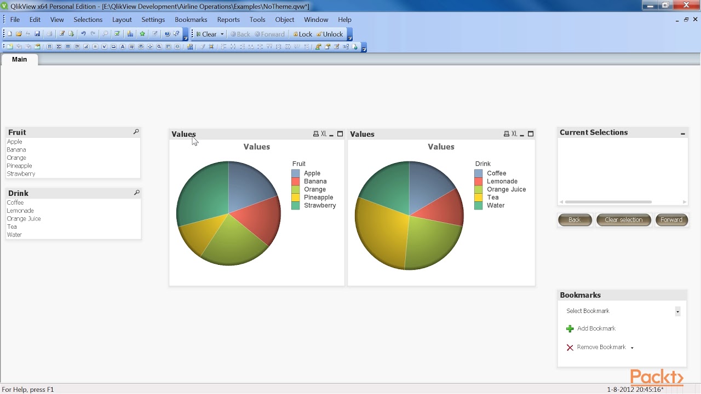Print the Drink pie chart
Image resolution: width=701 pixels, height=394 pixels.
coord(507,134)
